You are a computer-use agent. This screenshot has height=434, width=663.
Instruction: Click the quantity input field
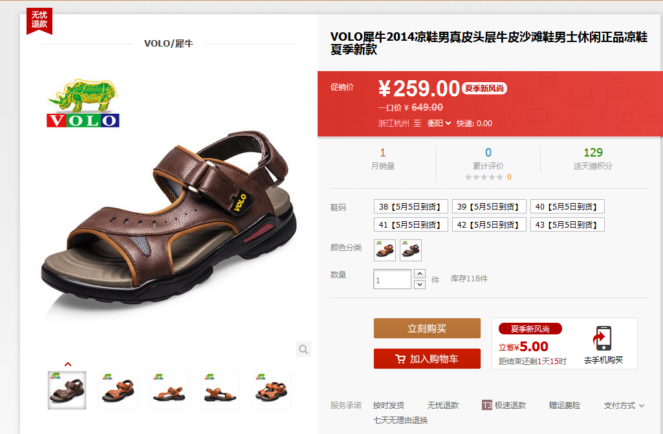click(x=392, y=279)
